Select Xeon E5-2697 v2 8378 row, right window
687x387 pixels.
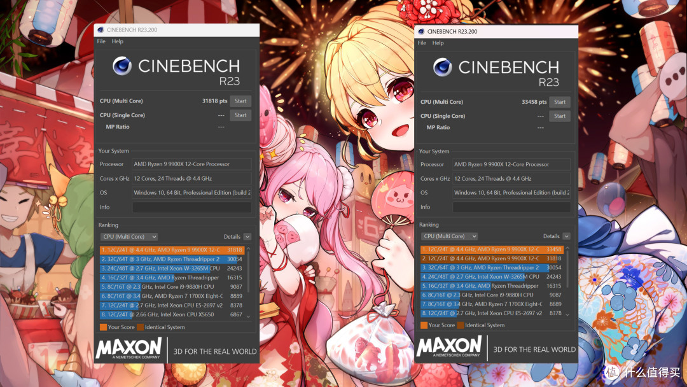[x=492, y=313]
